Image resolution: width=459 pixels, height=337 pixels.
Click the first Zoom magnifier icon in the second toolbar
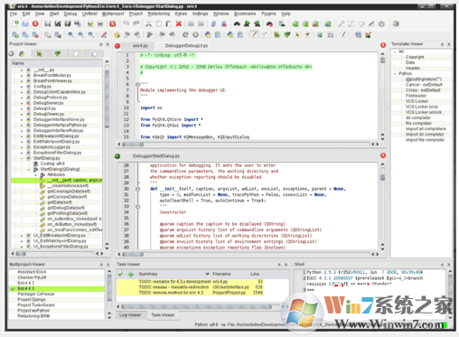(70, 34)
